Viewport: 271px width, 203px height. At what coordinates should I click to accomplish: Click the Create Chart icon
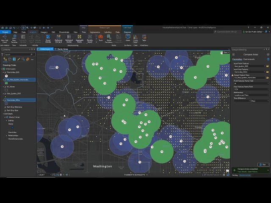[135, 39]
